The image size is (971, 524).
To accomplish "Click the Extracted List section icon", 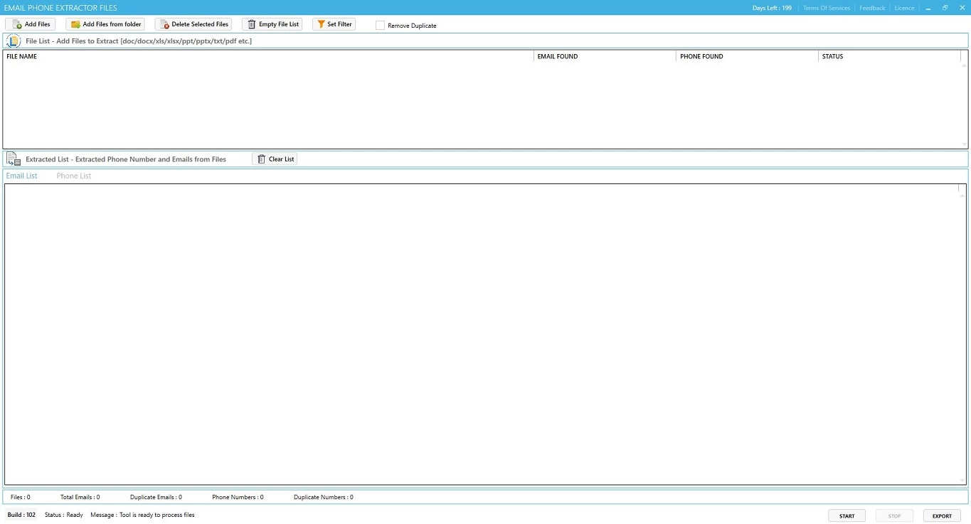I will coord(14,159).
